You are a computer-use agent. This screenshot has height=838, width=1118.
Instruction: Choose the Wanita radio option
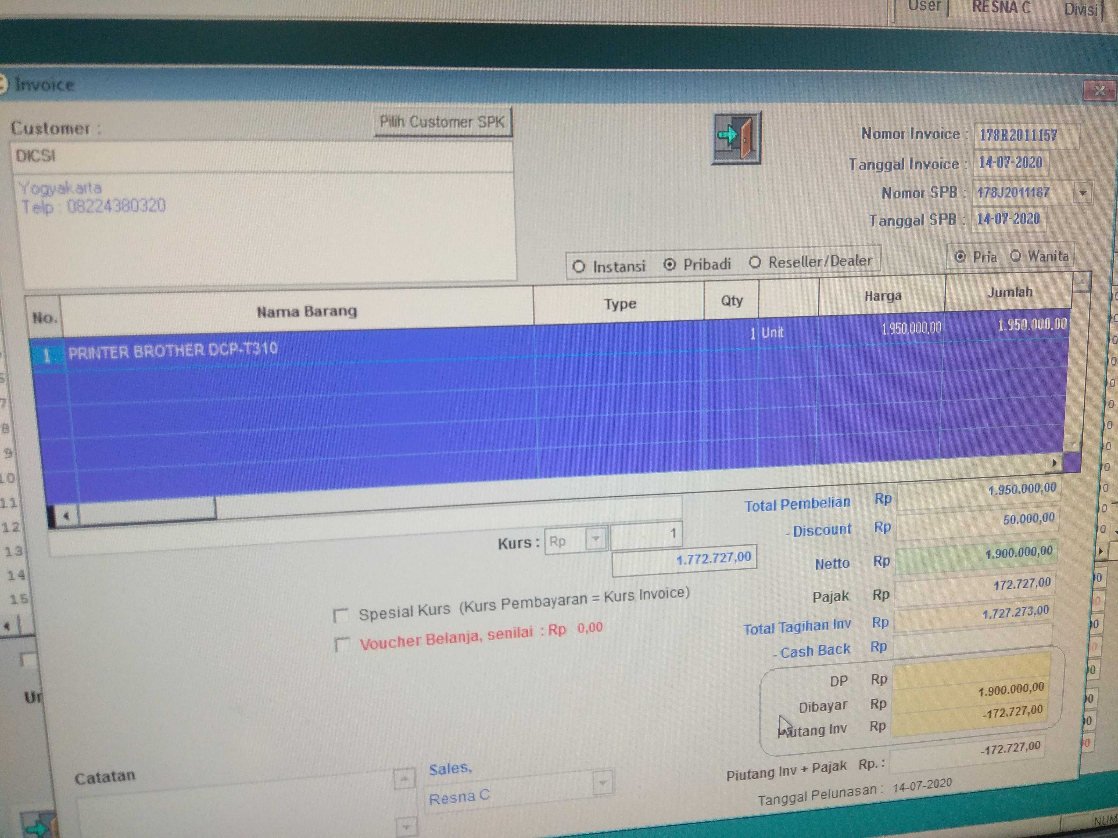[1016, 256]
